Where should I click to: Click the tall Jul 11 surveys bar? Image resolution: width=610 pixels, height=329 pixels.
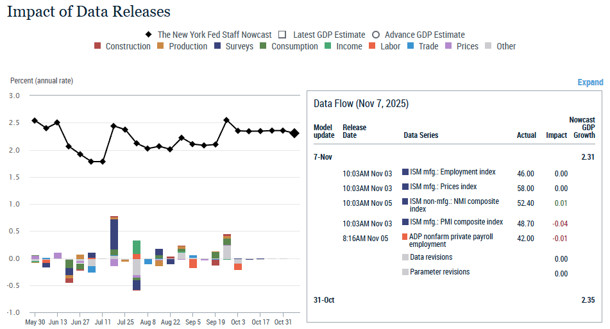[114, 234]
